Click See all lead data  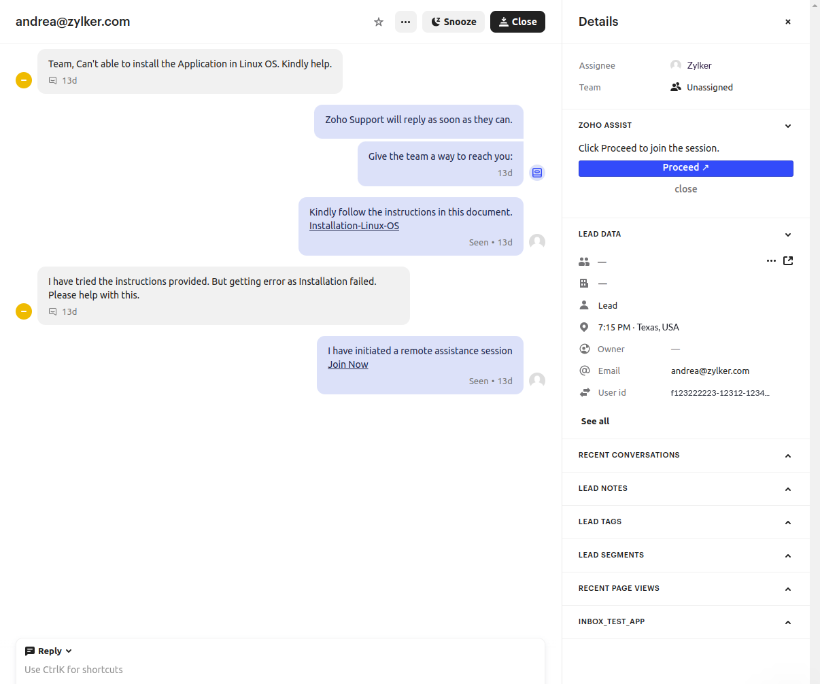[x=595, y=422]
